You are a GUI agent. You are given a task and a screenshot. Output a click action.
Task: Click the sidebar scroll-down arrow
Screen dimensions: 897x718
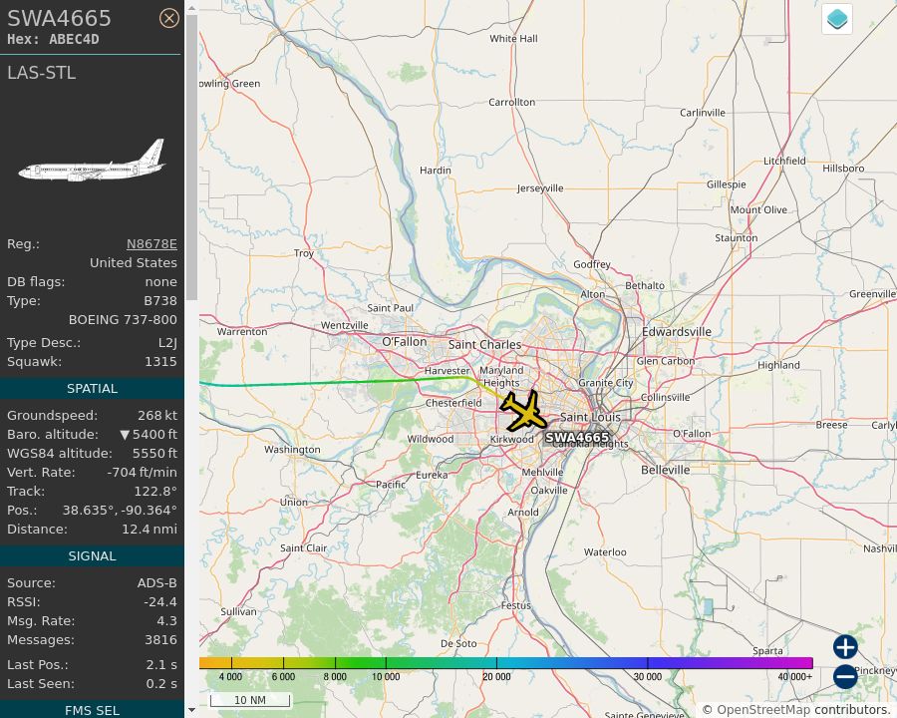pos(190,710)
